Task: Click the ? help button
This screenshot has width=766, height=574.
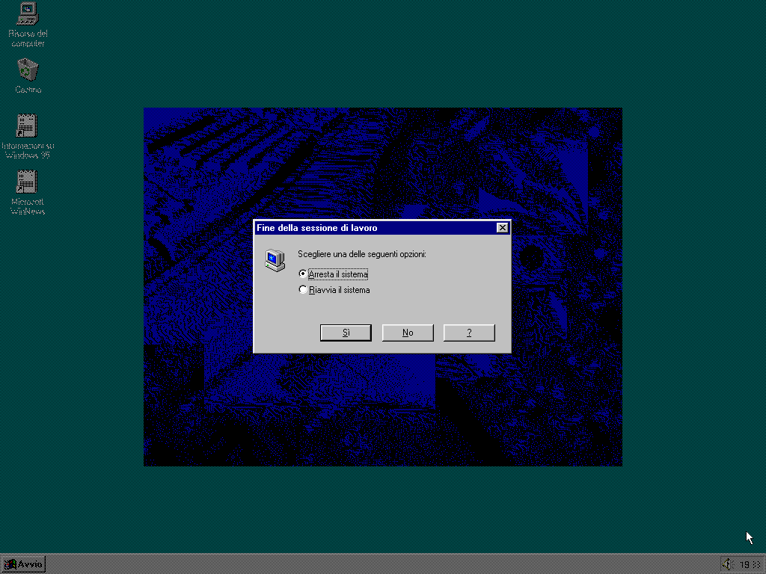Action: coord(470,333)
